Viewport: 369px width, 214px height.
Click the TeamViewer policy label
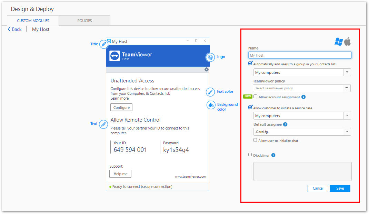[x=269, y=81]
